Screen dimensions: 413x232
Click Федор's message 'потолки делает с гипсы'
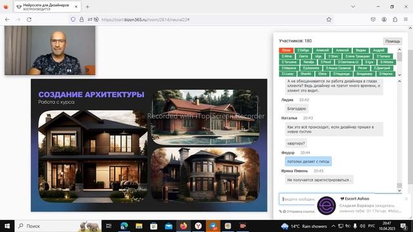click(x=308, y=162)
